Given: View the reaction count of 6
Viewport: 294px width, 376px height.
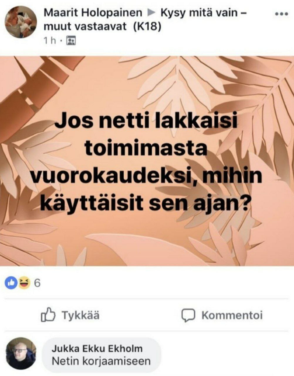Looking at the screenshot, I should (x=37, y=283).
